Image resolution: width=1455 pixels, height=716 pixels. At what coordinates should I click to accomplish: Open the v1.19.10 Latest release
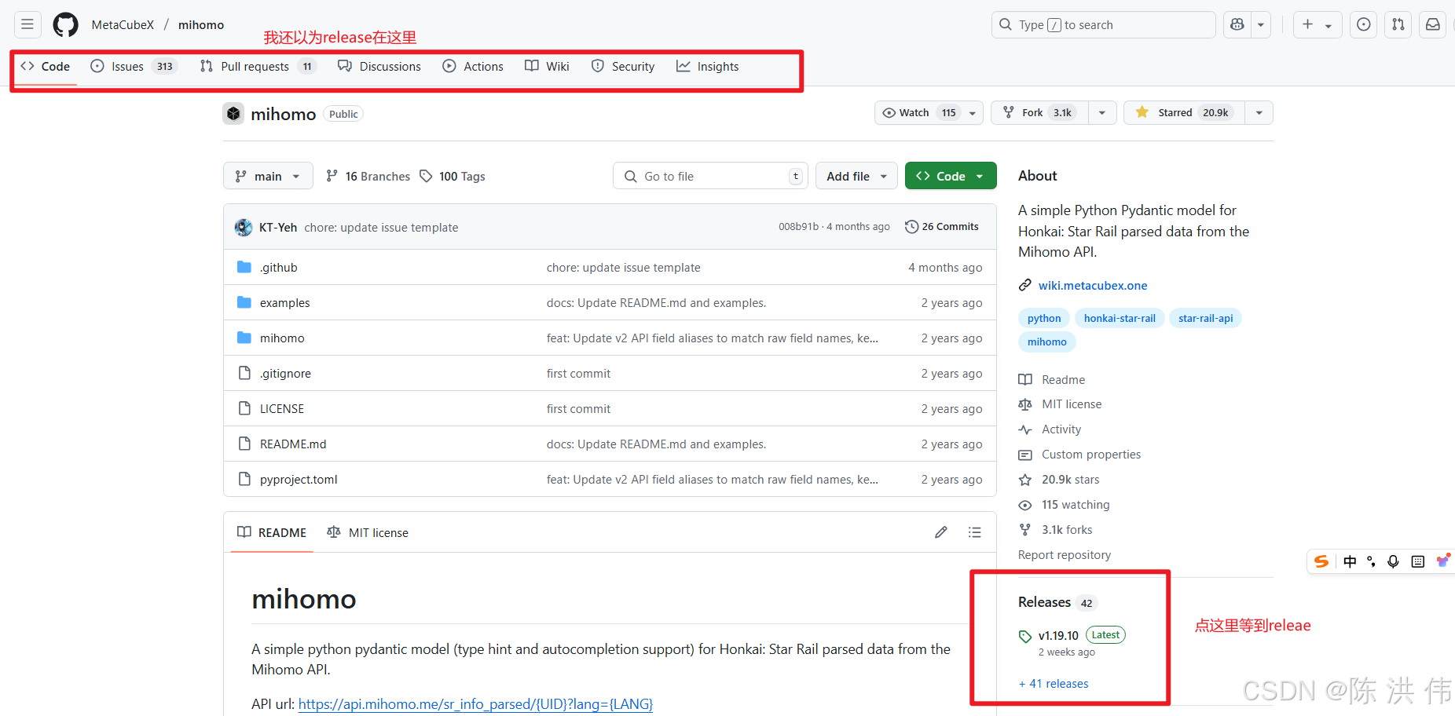(1072, 636)
